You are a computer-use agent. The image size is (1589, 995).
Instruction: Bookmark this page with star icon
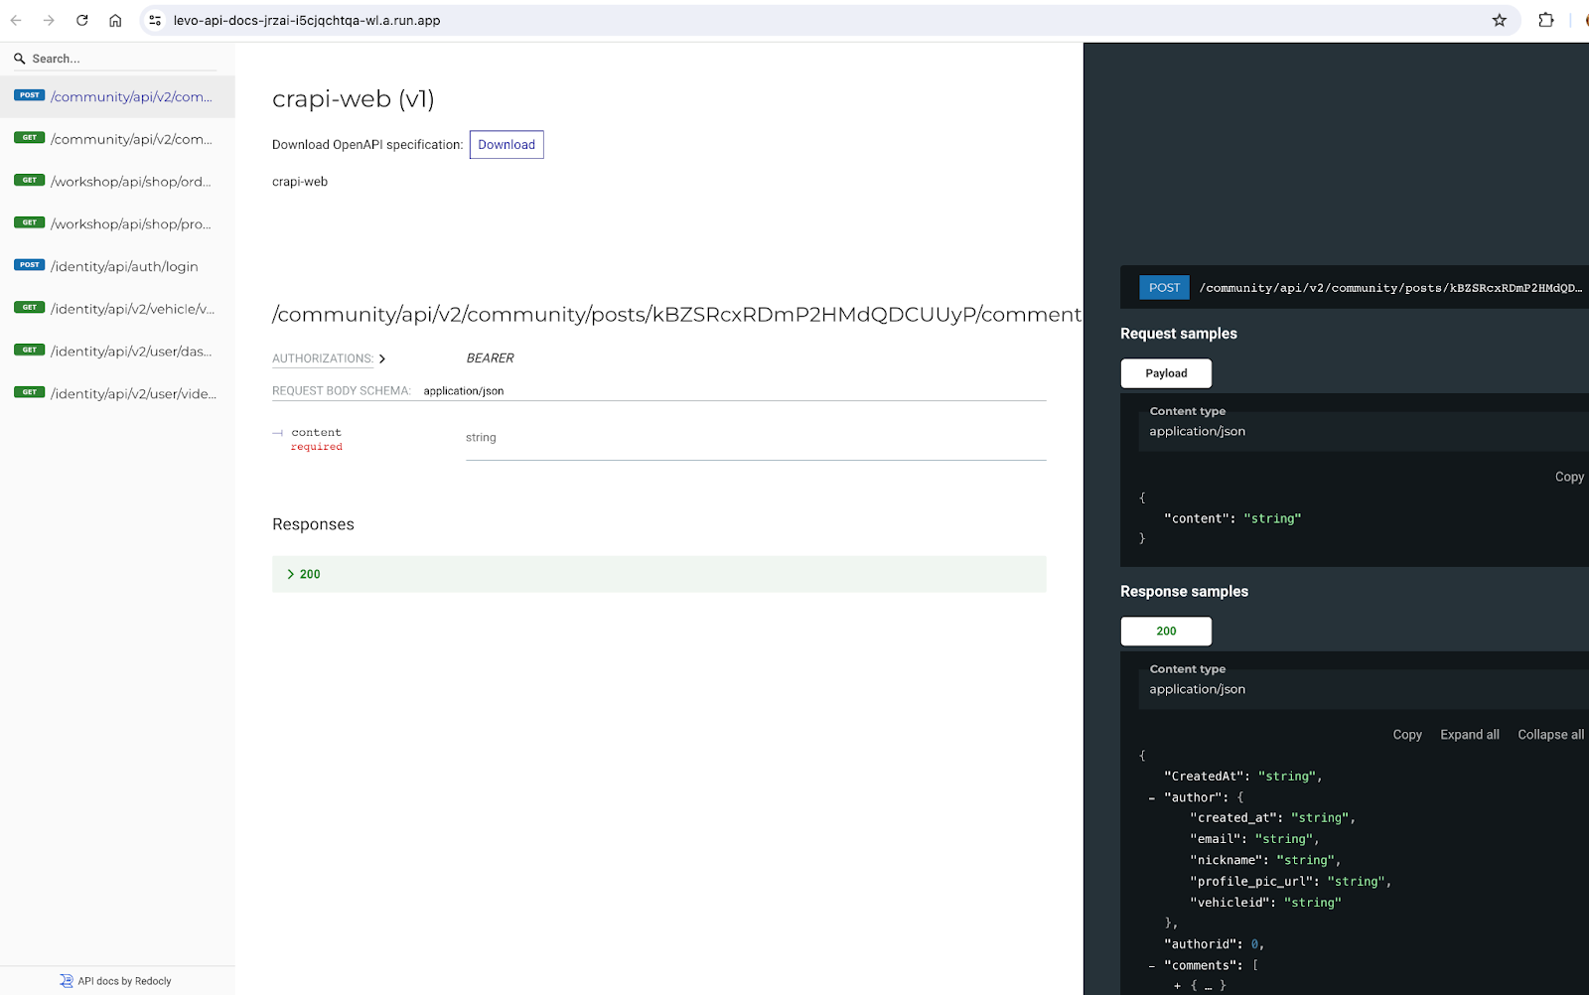(x=1500, y=20)
